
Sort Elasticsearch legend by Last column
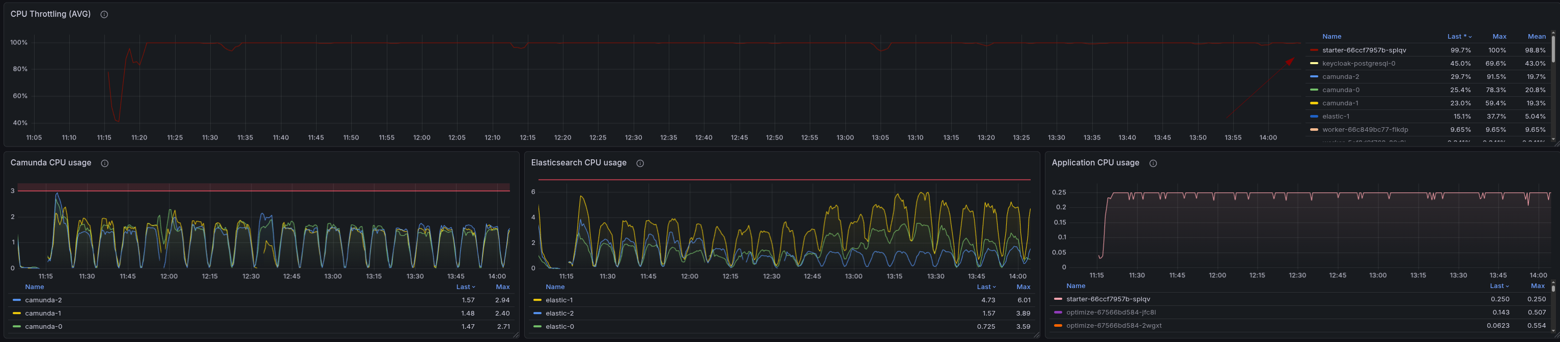(x=986, y=287)
